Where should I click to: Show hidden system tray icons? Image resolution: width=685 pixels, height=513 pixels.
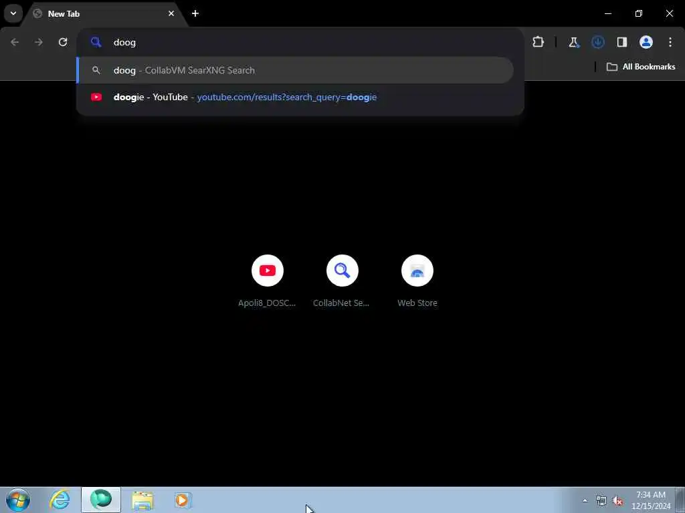coord(585,501)
